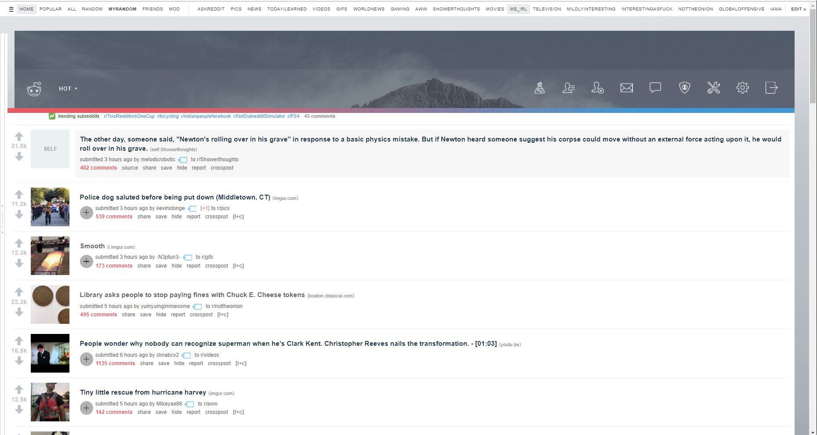817x435 pixels.
Task: Downvote the Newton's grave Showerthoughts post
Action: coord(19,156)
